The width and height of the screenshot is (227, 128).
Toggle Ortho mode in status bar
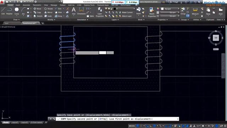click(151, 126)
